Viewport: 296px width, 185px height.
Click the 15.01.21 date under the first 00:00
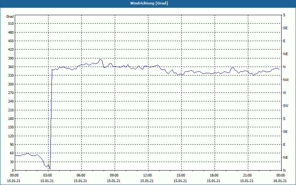[14, 181]
